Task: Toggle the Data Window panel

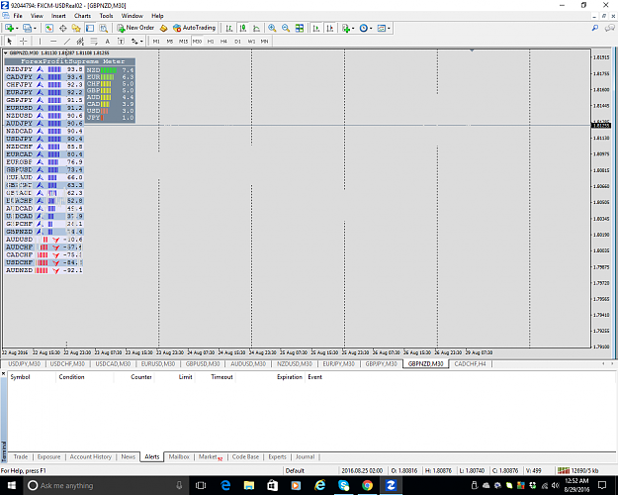Action: point(62,28)
